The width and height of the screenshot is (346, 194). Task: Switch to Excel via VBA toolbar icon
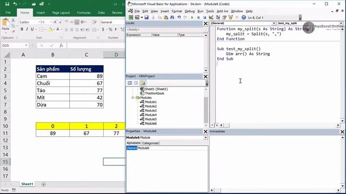click(x=131, y=17)
